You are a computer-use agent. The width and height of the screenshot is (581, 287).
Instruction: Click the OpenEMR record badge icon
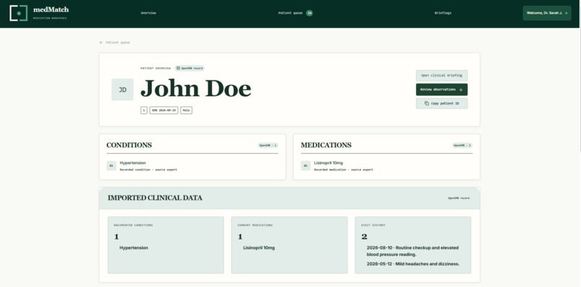[x=178, y=68]
